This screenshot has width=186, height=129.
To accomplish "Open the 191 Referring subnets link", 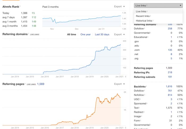I will click(x=170, y=77).
